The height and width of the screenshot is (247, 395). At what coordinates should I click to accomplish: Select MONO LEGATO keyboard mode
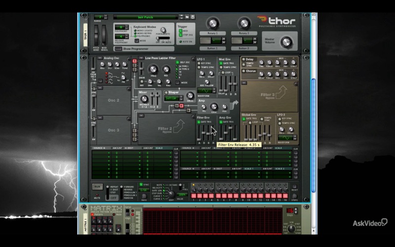coord(135,31)
